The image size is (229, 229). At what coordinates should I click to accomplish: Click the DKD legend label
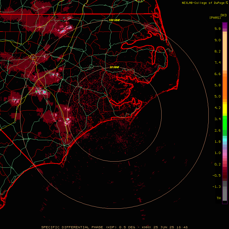tap(224, 15)
